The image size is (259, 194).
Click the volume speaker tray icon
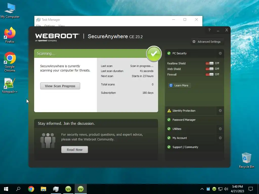[226, 189]
